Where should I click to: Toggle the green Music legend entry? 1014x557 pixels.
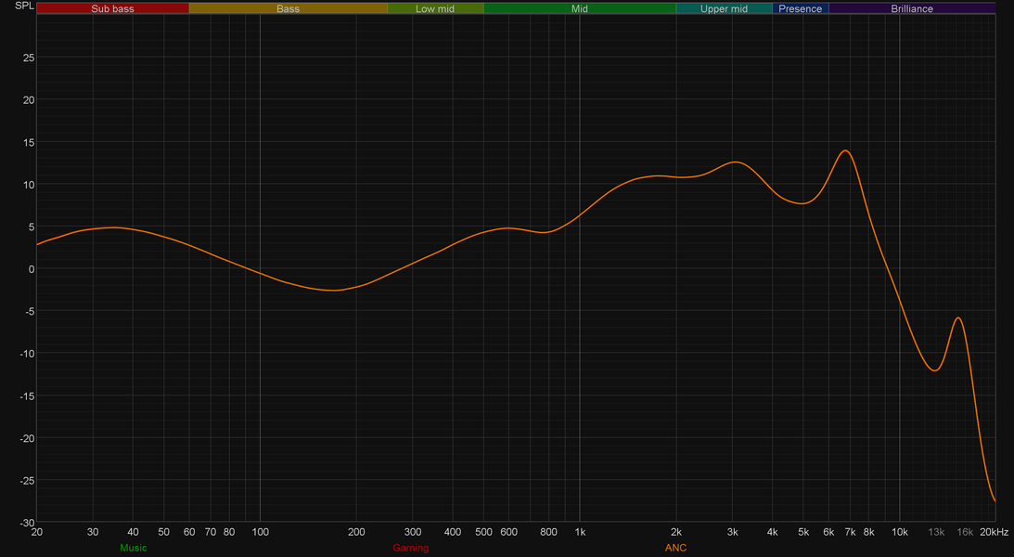pos(134,548)
